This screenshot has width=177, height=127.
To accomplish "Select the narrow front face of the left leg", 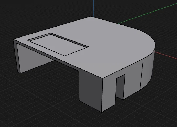I will (x=17, y=56).
